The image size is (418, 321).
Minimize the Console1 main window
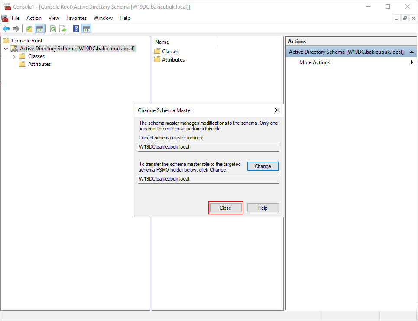(368, 6)
